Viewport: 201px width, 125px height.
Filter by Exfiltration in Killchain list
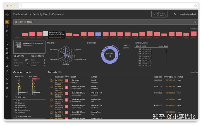pos(22,106)
